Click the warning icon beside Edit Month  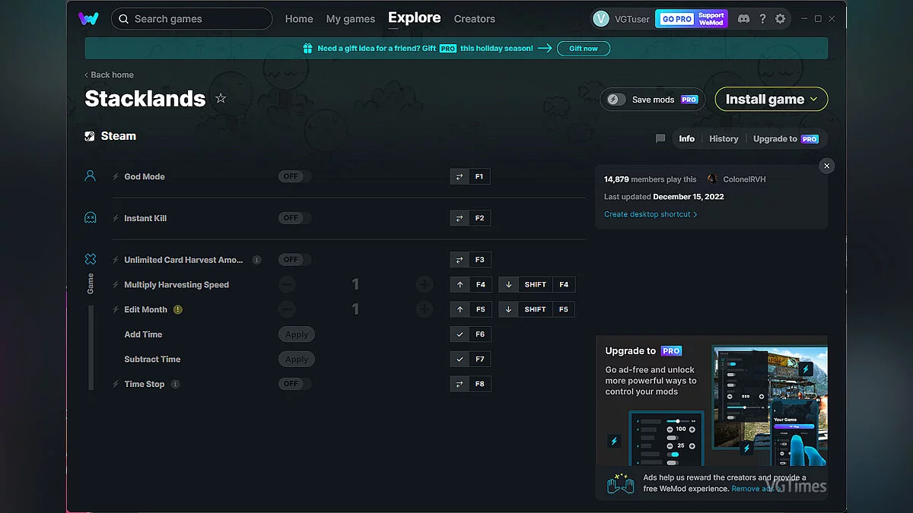(178, 309)
